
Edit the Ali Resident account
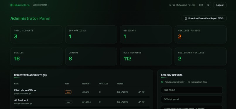[x=140, y=102]
